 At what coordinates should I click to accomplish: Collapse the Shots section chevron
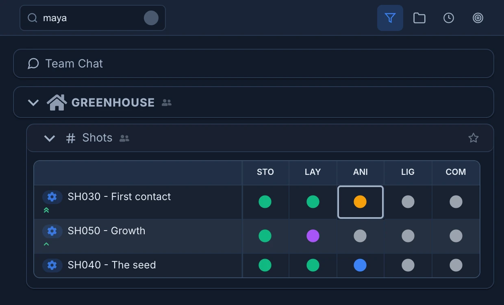(50, 138)
